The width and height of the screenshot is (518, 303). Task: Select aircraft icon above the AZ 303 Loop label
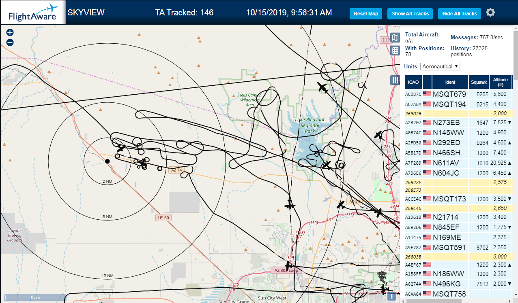point(288,266)
